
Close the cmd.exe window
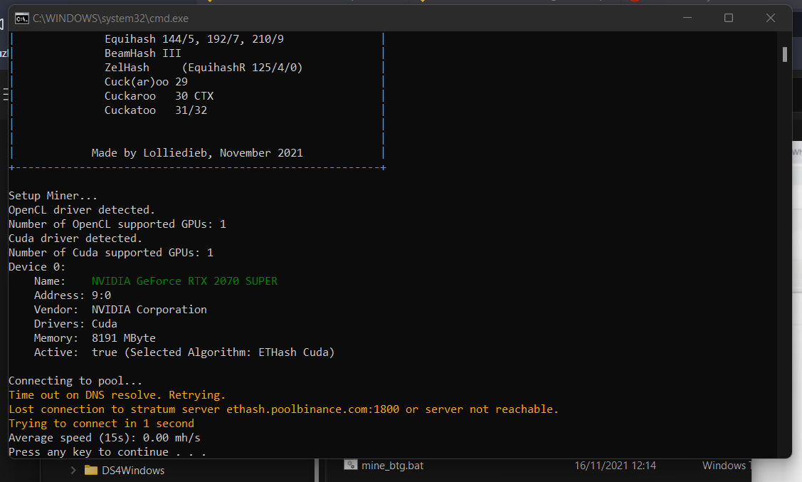click(771, 18)
